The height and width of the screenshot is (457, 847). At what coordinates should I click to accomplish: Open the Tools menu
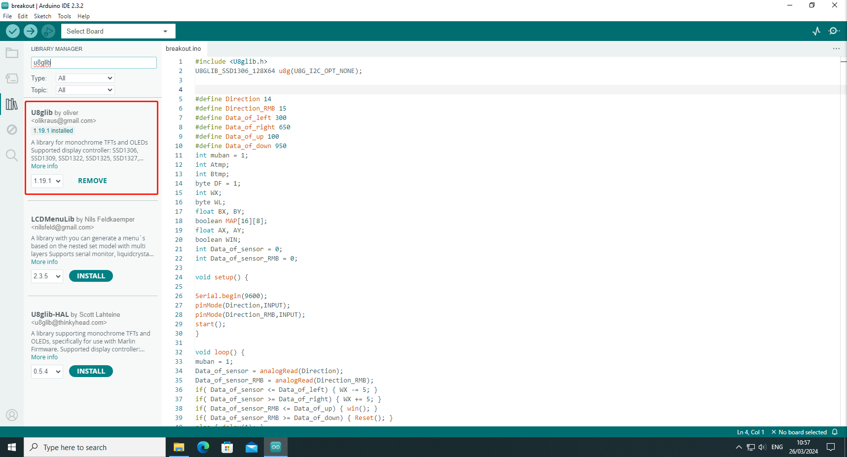point(65,16)
